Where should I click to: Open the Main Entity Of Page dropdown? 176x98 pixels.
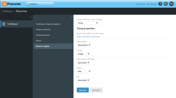click(x=83, y=63)
